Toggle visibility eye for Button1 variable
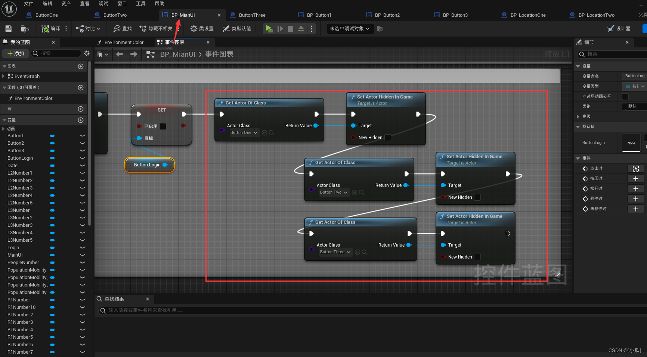The height and width of the screenshot is (357, 647). [83, 136]
